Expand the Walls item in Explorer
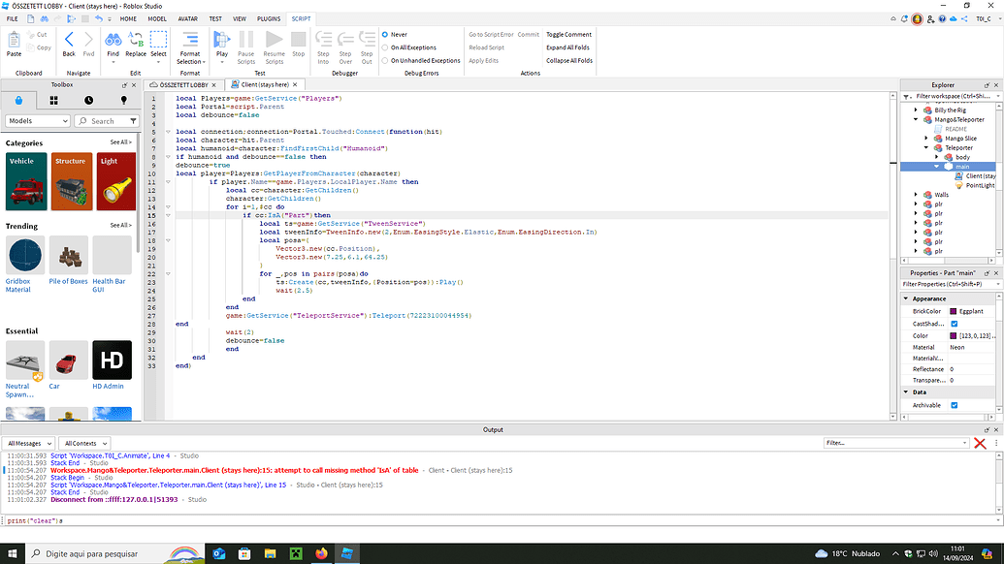The height and width of the screenshot is (564, 1004). (917, 196)
